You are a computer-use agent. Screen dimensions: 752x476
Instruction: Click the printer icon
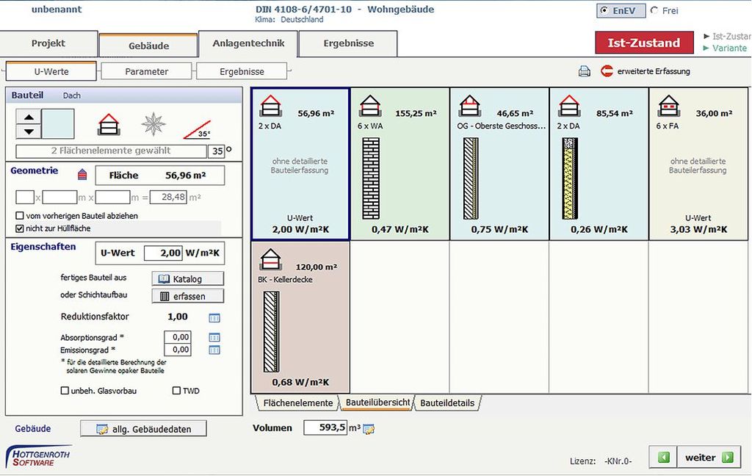coord(585,71)
